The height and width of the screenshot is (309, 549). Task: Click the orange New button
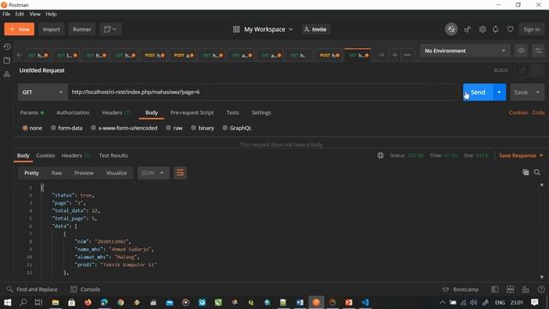[19, 29]
